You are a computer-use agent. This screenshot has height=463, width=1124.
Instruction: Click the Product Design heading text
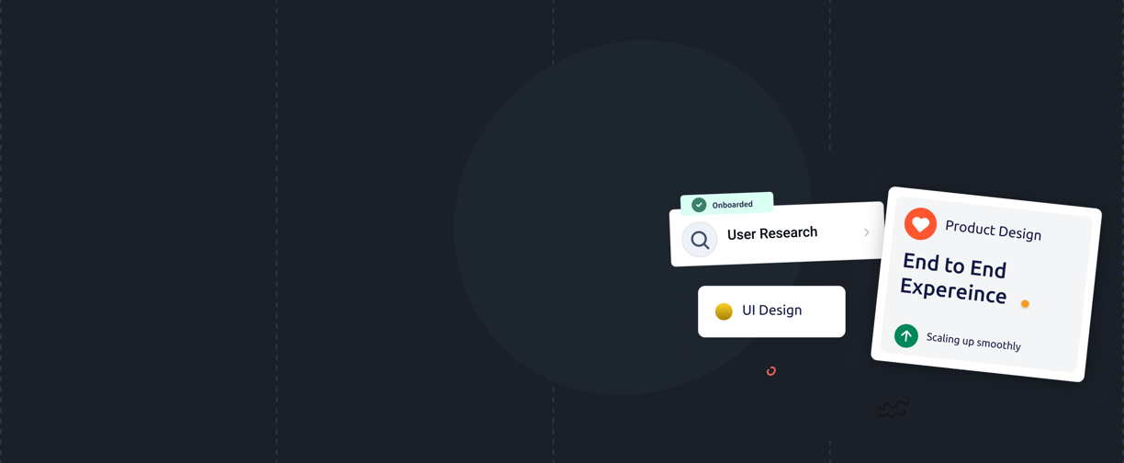point(993,231)
